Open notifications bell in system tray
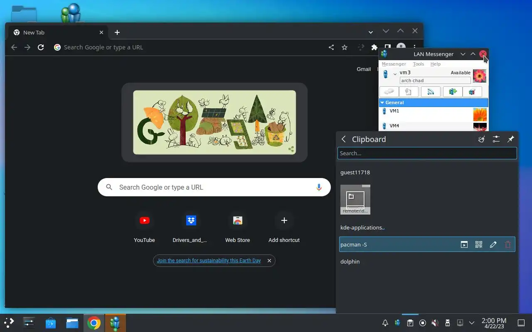Image resolution: width=532 pixels, height=332 pixels. [385, 323]
